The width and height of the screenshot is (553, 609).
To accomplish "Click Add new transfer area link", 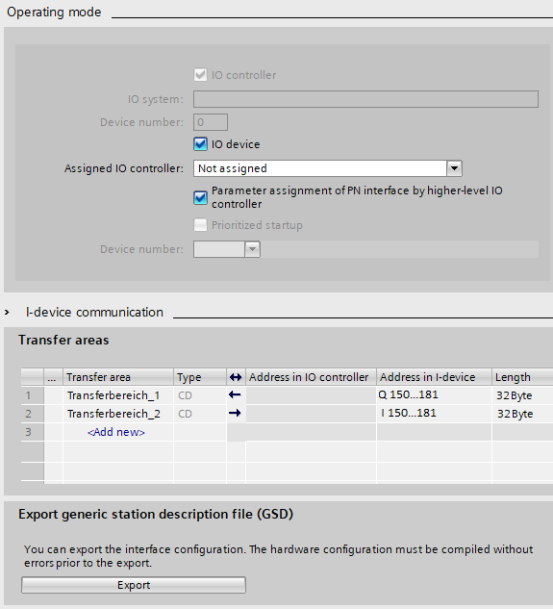I will 116,432.
